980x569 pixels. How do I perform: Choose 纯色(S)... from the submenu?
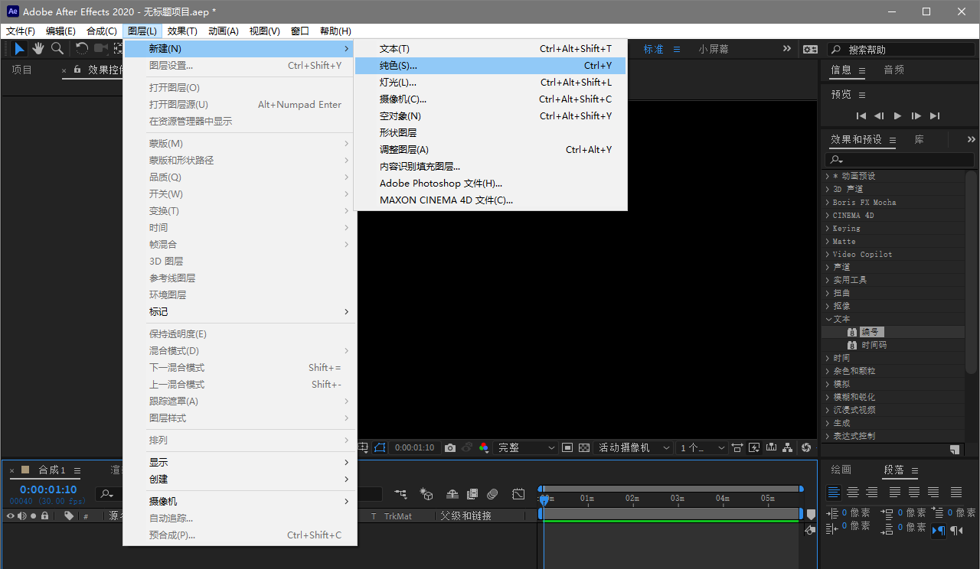490,66
